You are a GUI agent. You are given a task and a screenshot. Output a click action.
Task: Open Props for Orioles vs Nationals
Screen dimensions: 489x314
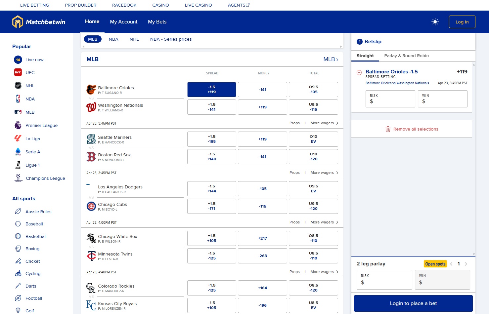[x=294, y=123]
